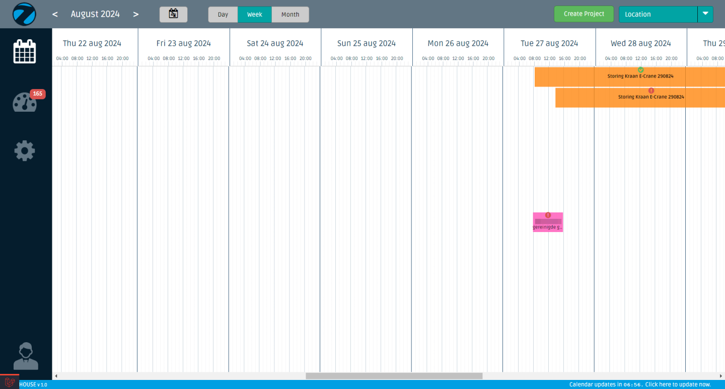Open the settings gear icon

[x=25, y=150]
